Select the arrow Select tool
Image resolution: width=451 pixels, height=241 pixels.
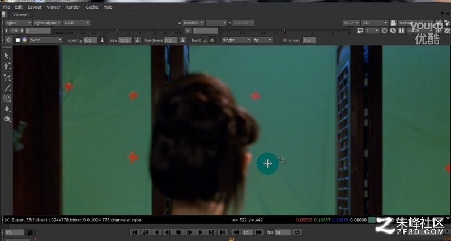[x=7, y=56]
